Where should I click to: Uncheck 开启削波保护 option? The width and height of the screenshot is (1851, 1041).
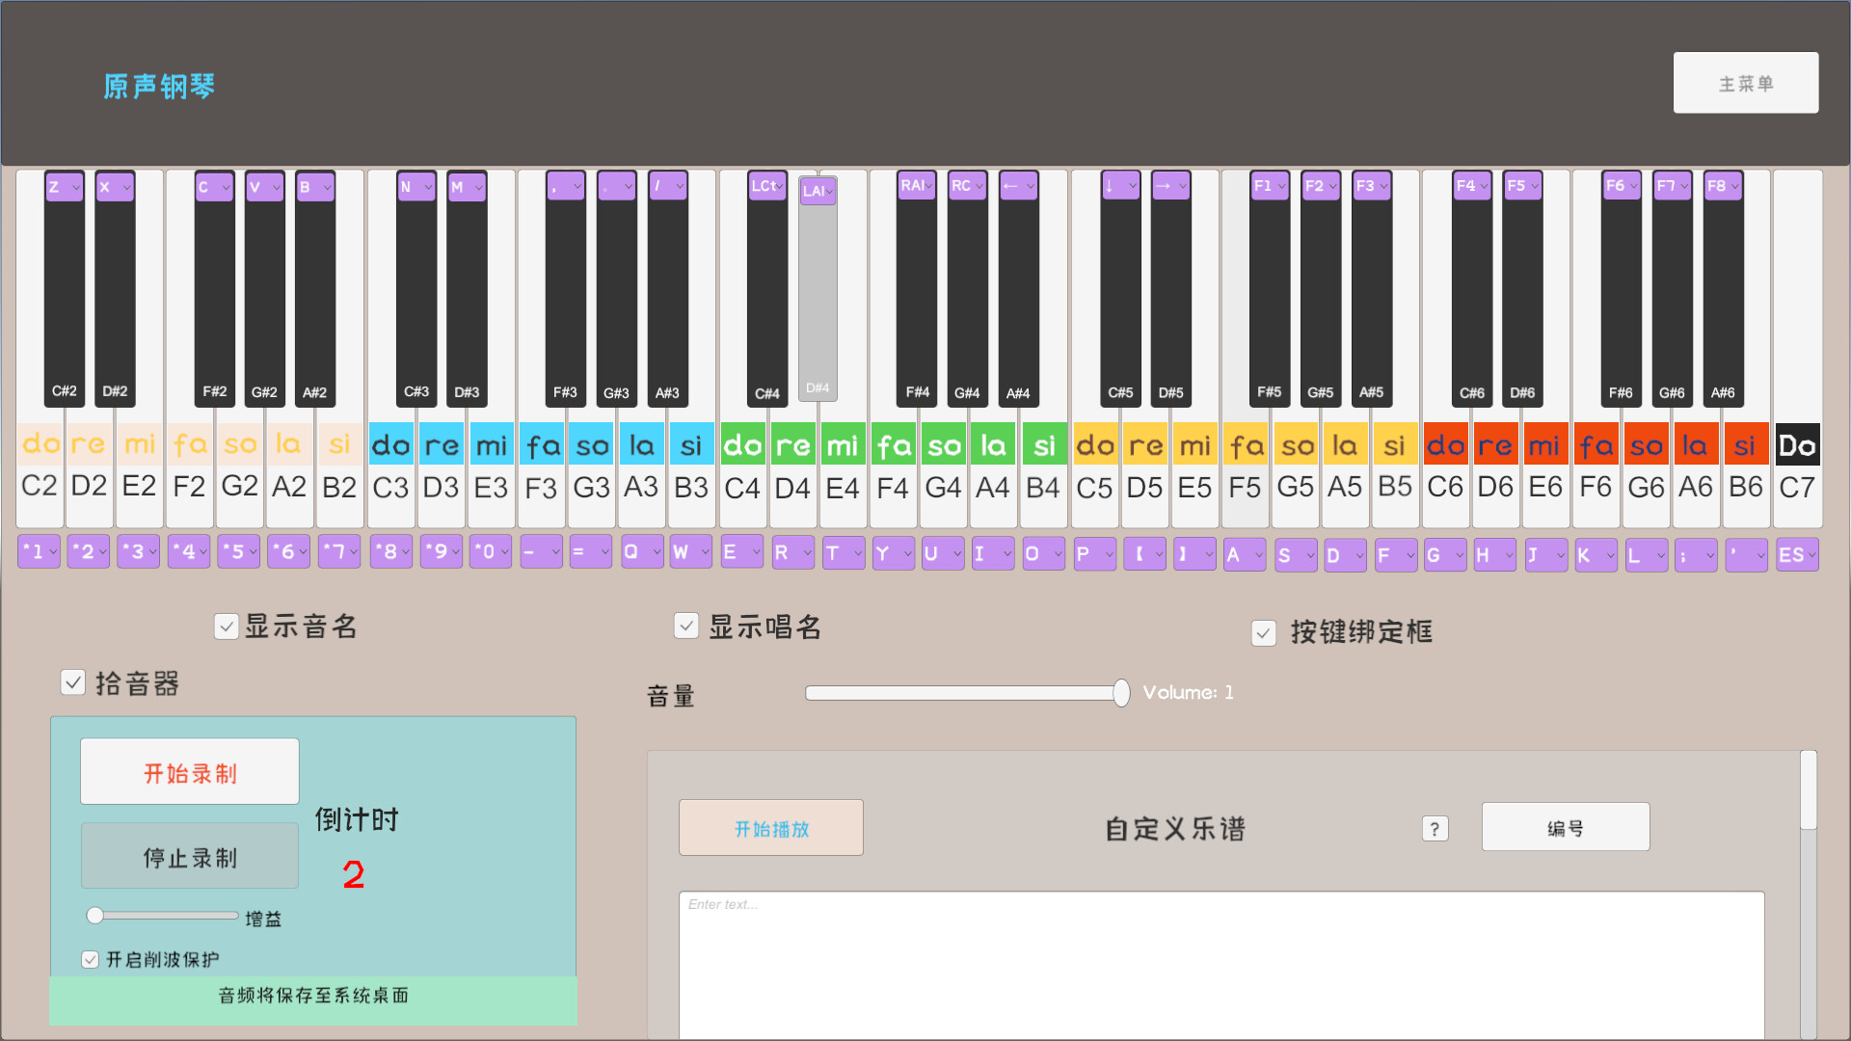(90, 959)
